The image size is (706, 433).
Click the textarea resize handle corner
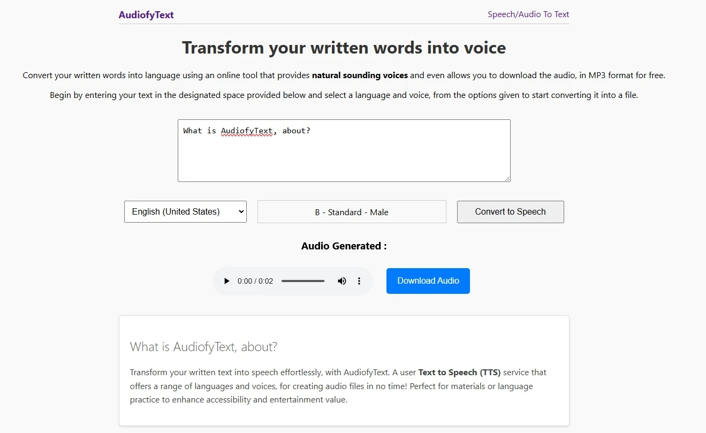507,179
